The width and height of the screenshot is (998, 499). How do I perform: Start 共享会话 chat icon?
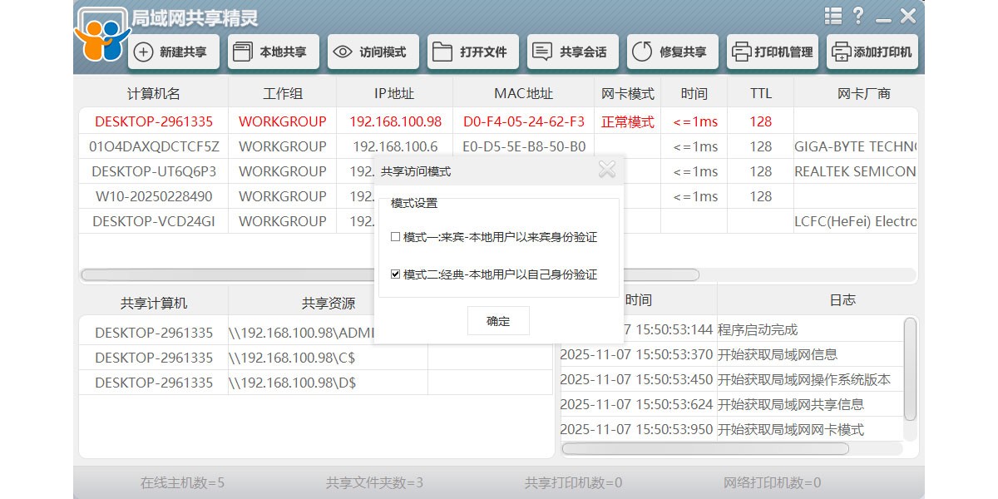coord(542,52)
